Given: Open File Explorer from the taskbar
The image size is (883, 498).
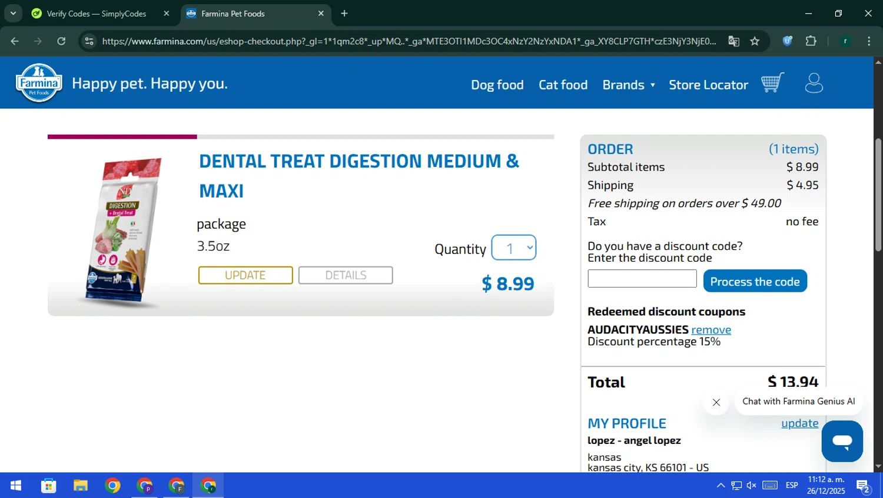Looking at the screenshot, I should pyautogui.click(x=81, y=486).
